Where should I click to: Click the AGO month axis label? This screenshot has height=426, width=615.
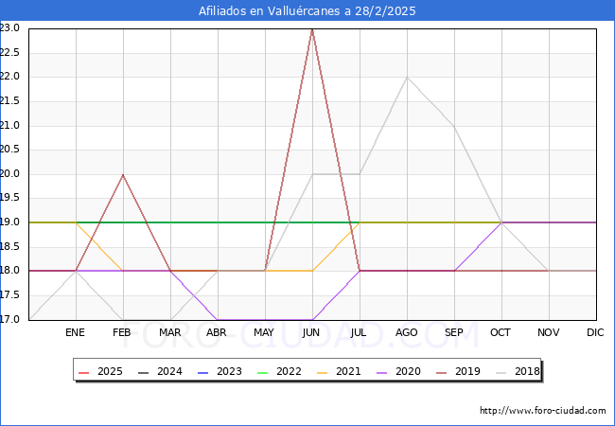point(406,332)
